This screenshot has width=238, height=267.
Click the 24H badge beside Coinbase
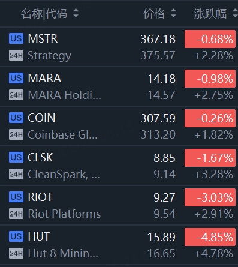tap(16, 134)
